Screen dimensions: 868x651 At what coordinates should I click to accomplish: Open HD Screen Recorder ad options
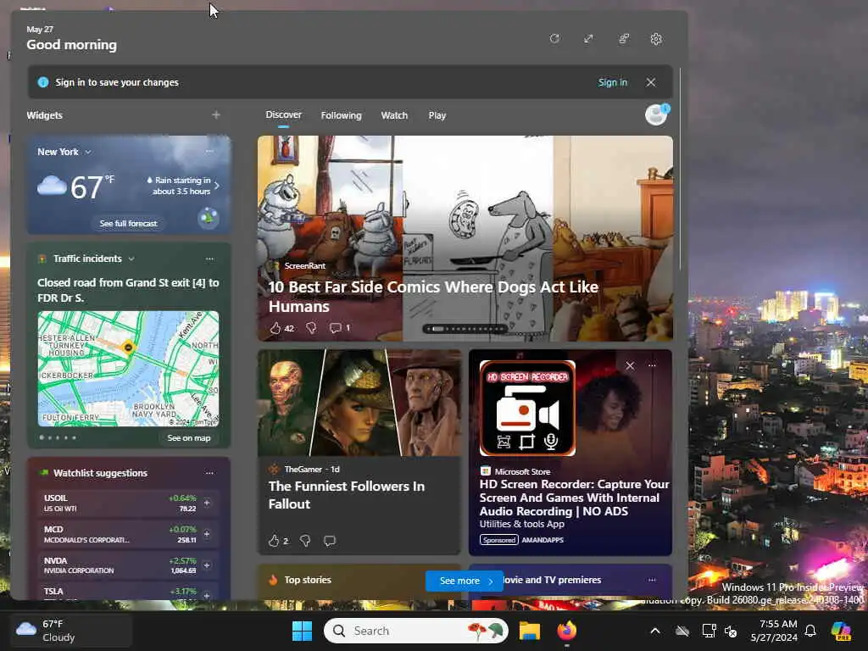pos(652,365)
